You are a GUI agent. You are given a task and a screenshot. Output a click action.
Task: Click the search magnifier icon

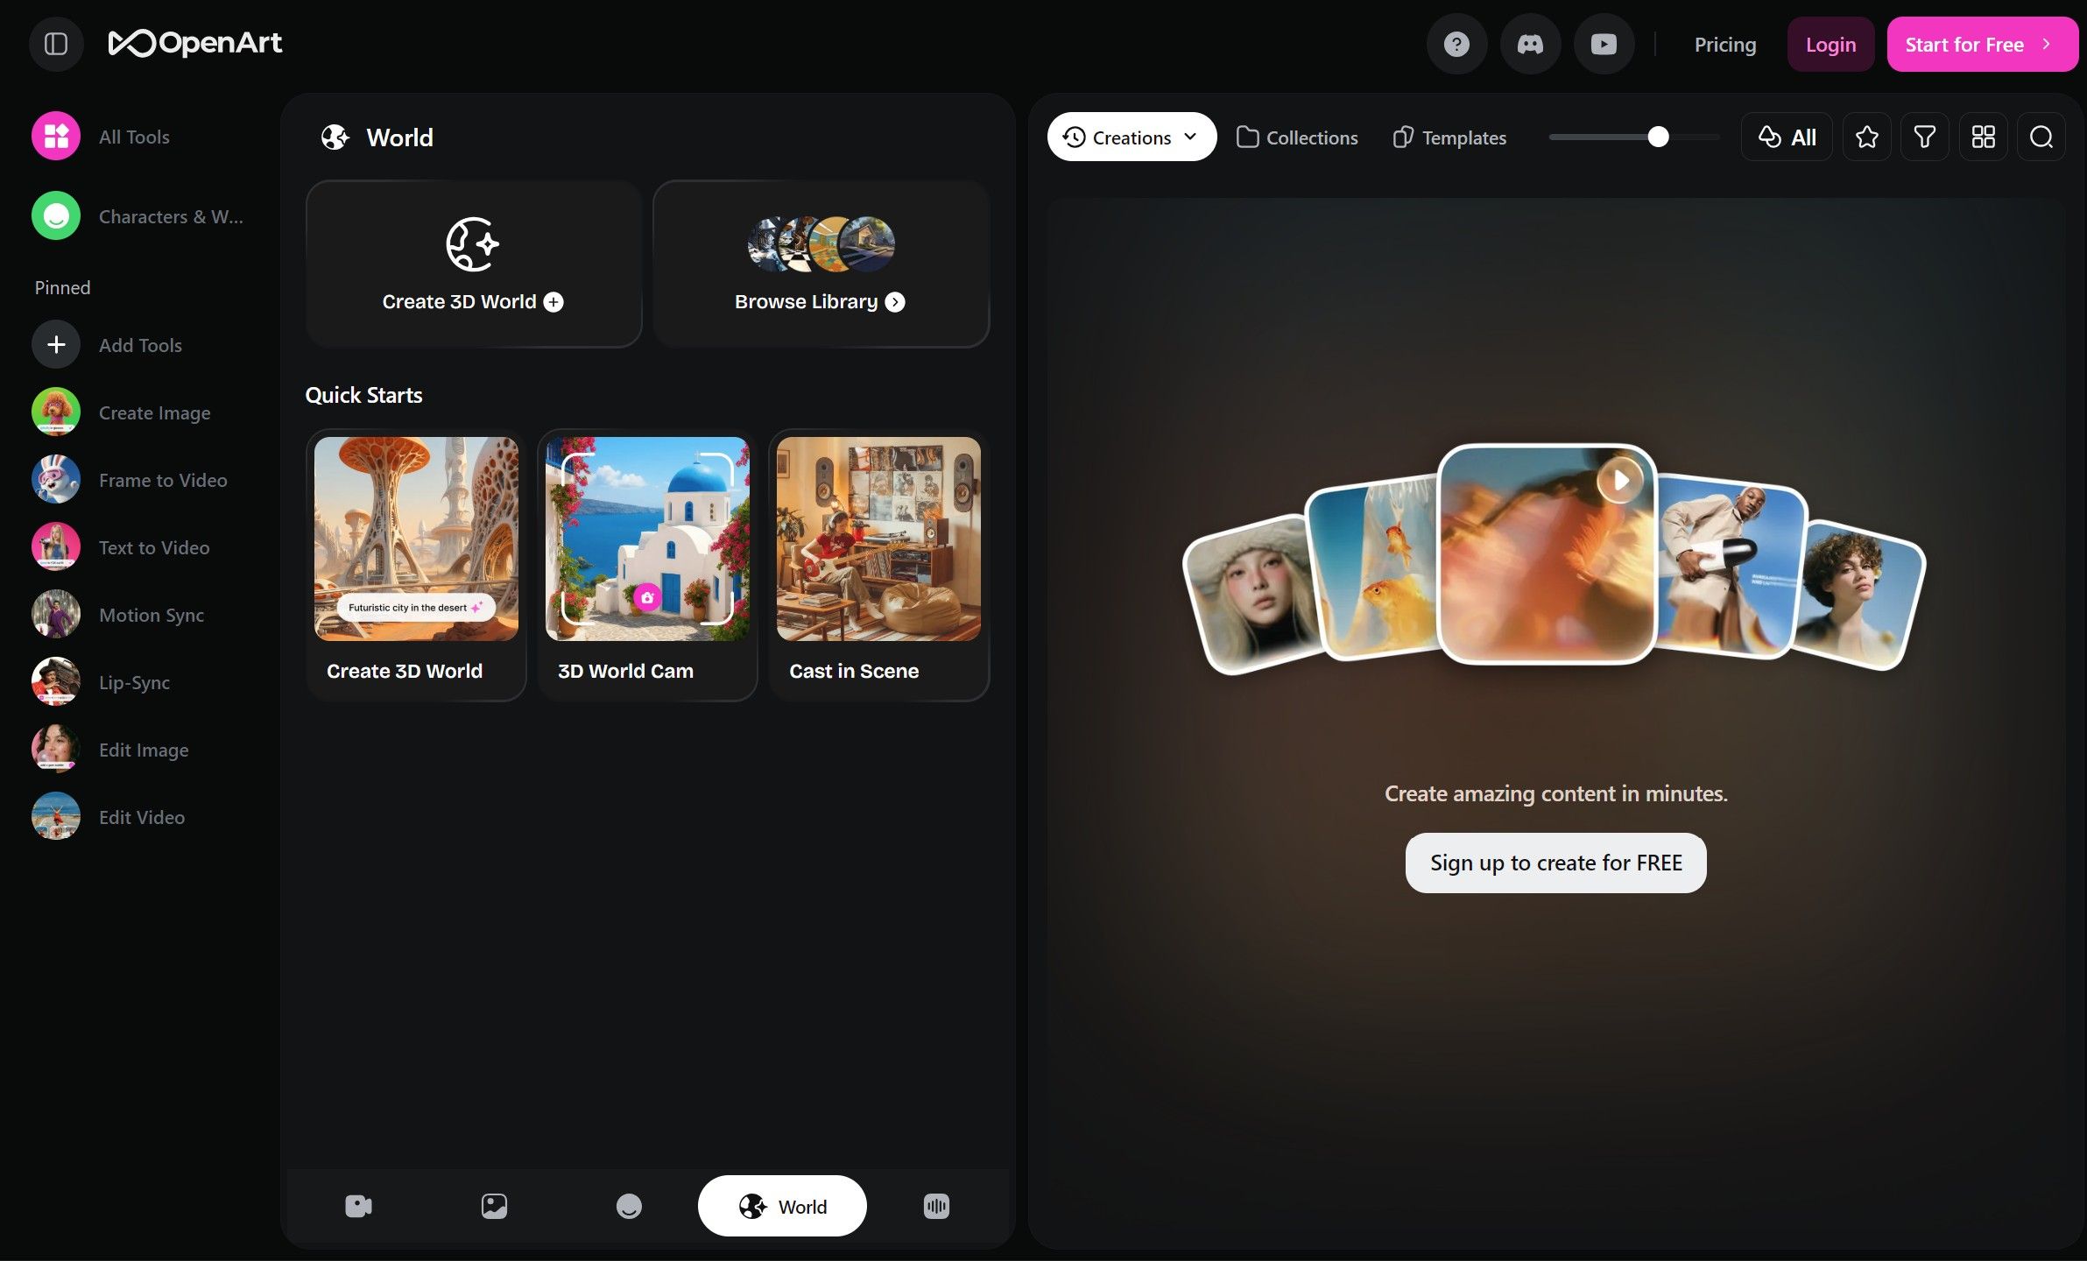[2041, 137]
